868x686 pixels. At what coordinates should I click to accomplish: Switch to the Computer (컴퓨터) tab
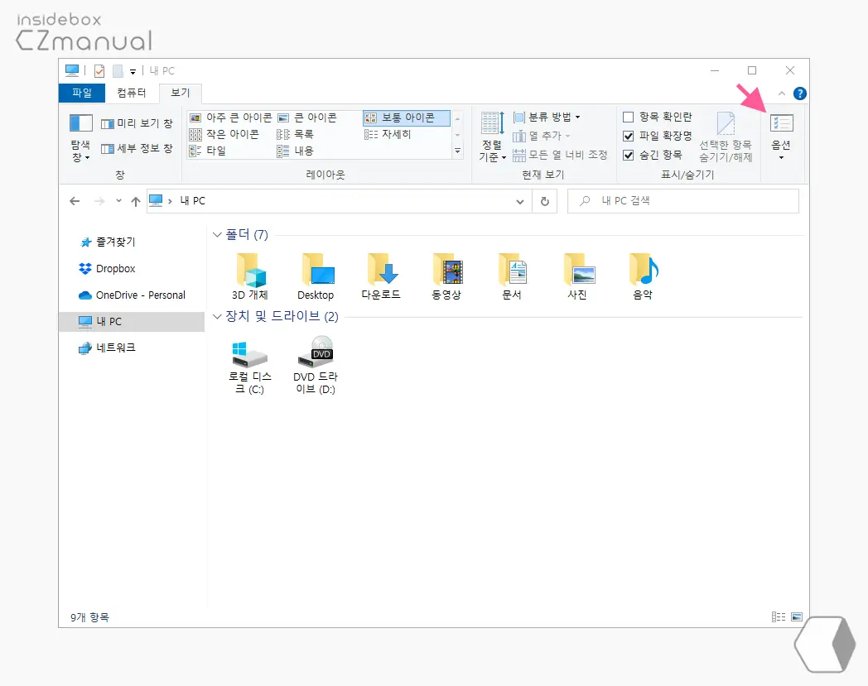(x=131, y=93)
